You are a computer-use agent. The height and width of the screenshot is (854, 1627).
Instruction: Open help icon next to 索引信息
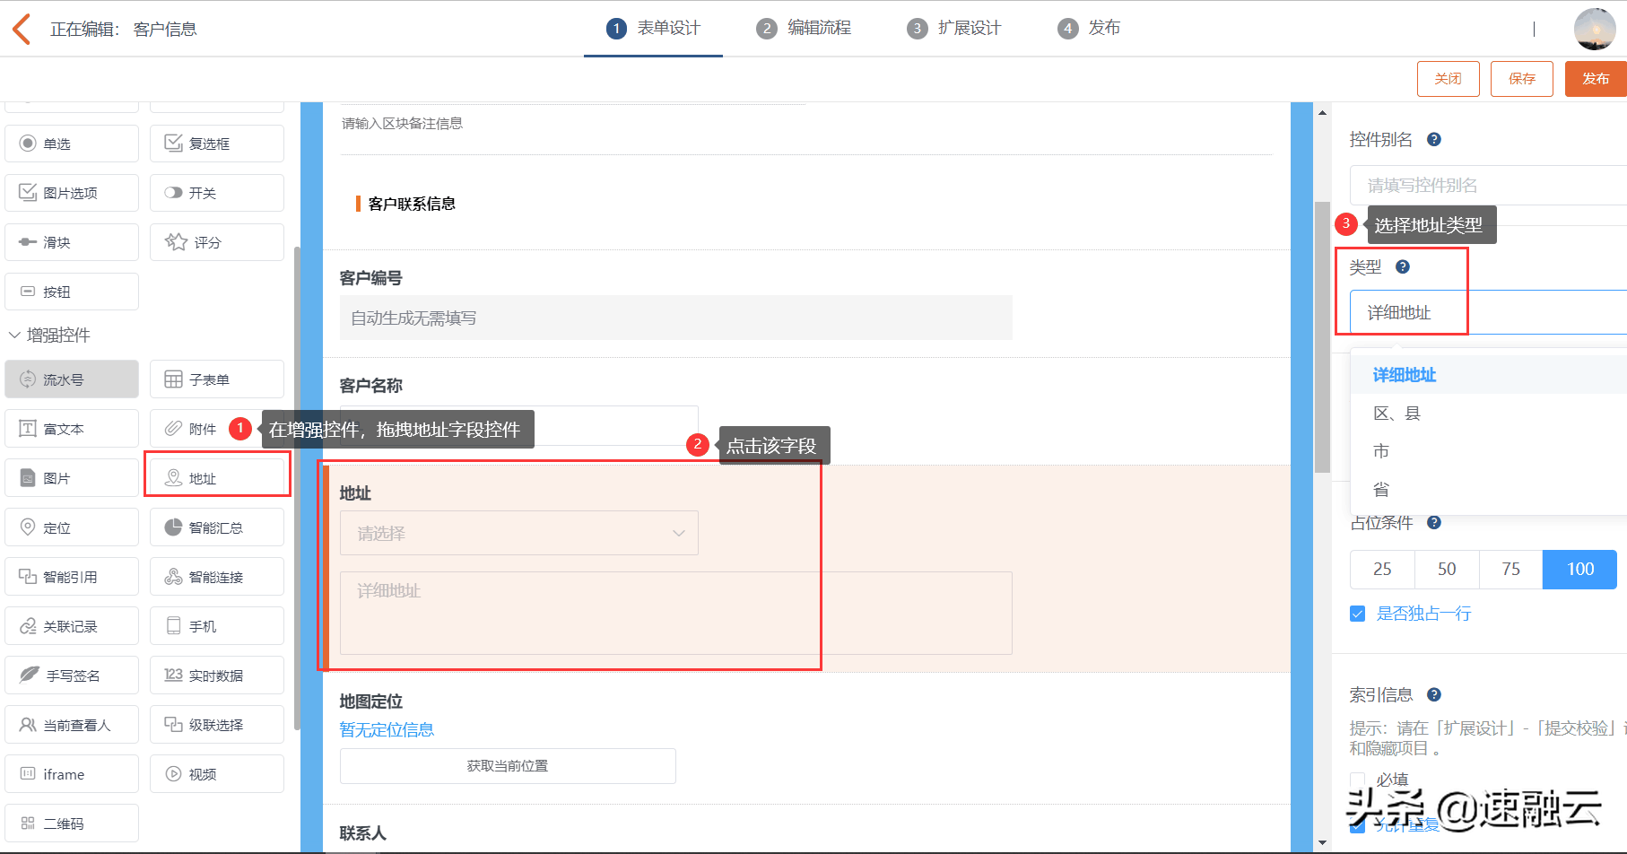click(x=1434, y=694)
